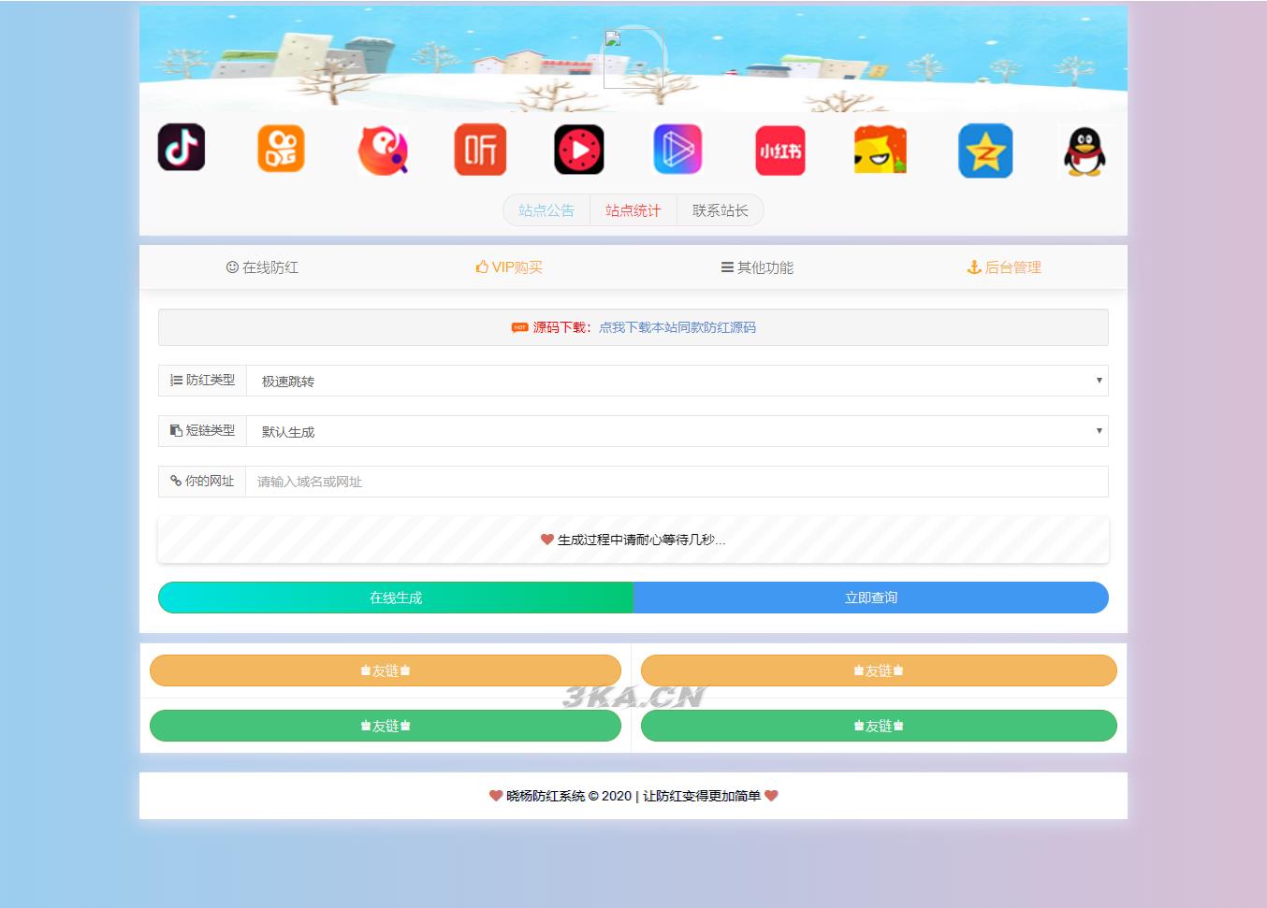Click the upper-right orange 友链 button
Screen dimensions: 1267x908
(x=879, y=670)
